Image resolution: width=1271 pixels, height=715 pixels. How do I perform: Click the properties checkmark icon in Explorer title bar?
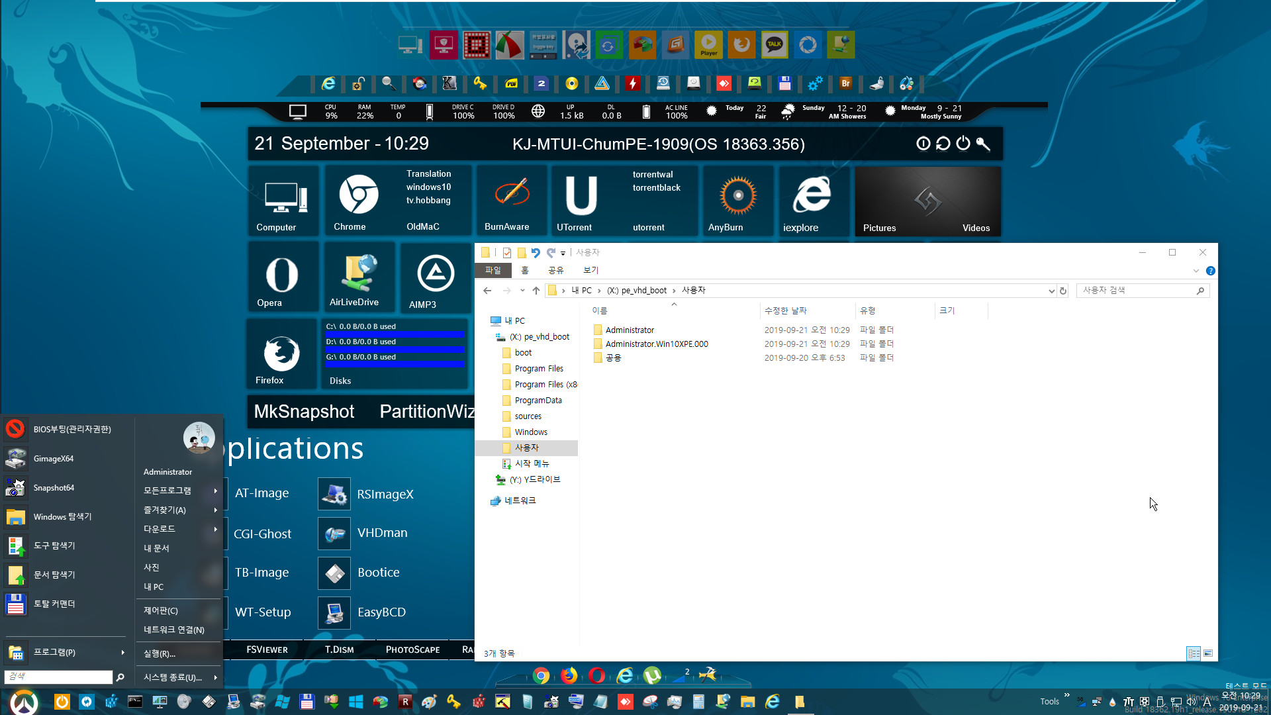coord(507,252)
